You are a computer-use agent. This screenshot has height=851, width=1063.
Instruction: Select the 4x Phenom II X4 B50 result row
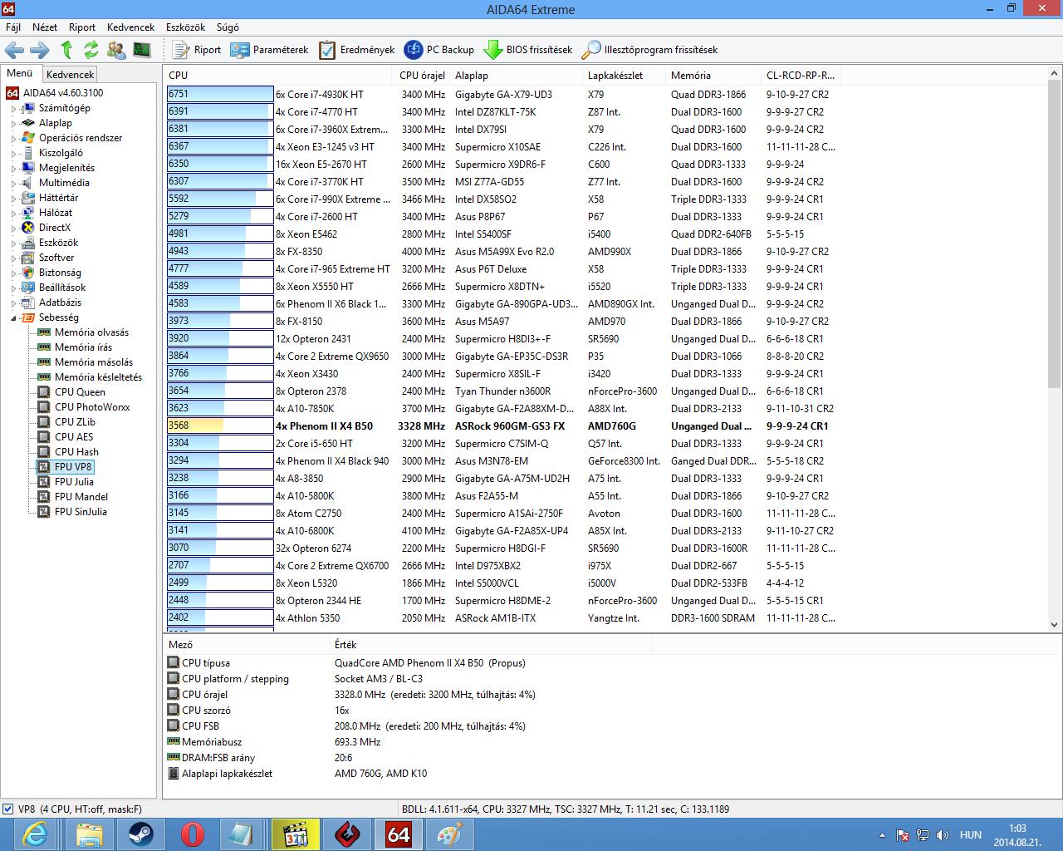[502, 426]
